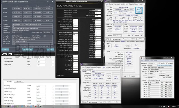
Task: Select CPU Ratio tab in TurboV Core
Action: [x=19, y=82]
